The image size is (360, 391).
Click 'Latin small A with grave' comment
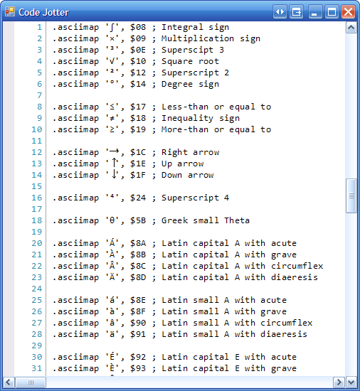click(224, 311)
